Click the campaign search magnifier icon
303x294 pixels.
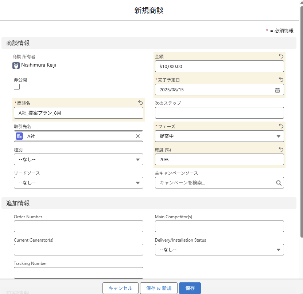tap(279, 183)
